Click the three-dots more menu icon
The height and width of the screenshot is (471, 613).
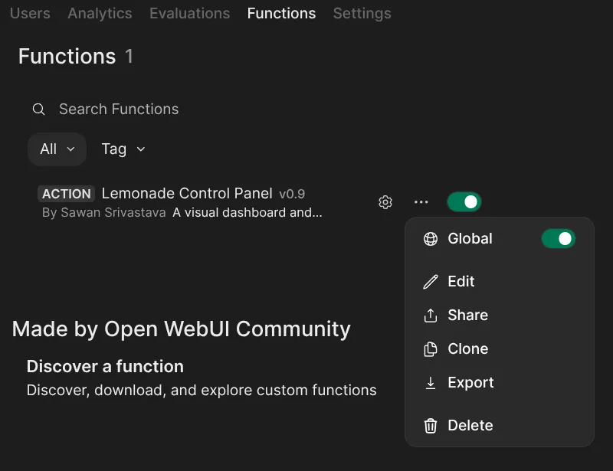coord(421,202)
